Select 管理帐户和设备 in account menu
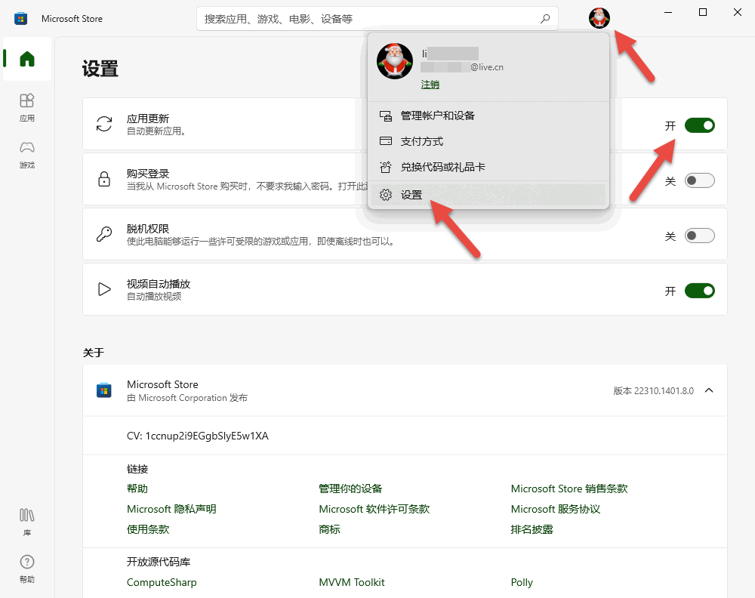Image resolution: width=755 pixels, height=598 pixels. coord(488,116)
